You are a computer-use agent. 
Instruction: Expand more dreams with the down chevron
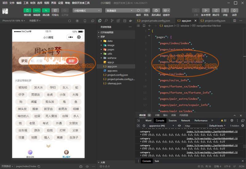pyautogui.click(x=48, y=146)
